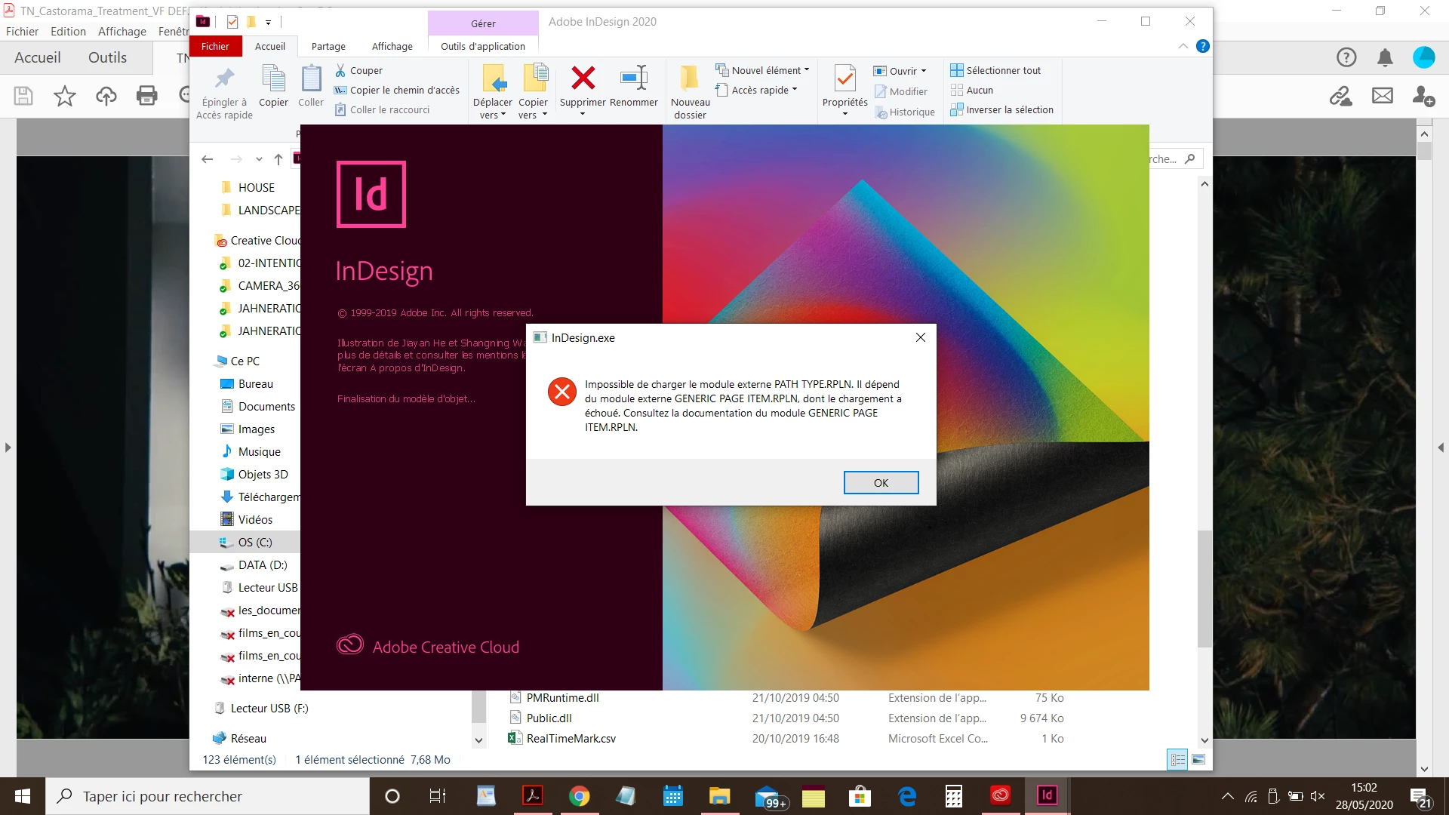
Task: Click the InDesign icon in taskbar
Action: pos(1047,795)
